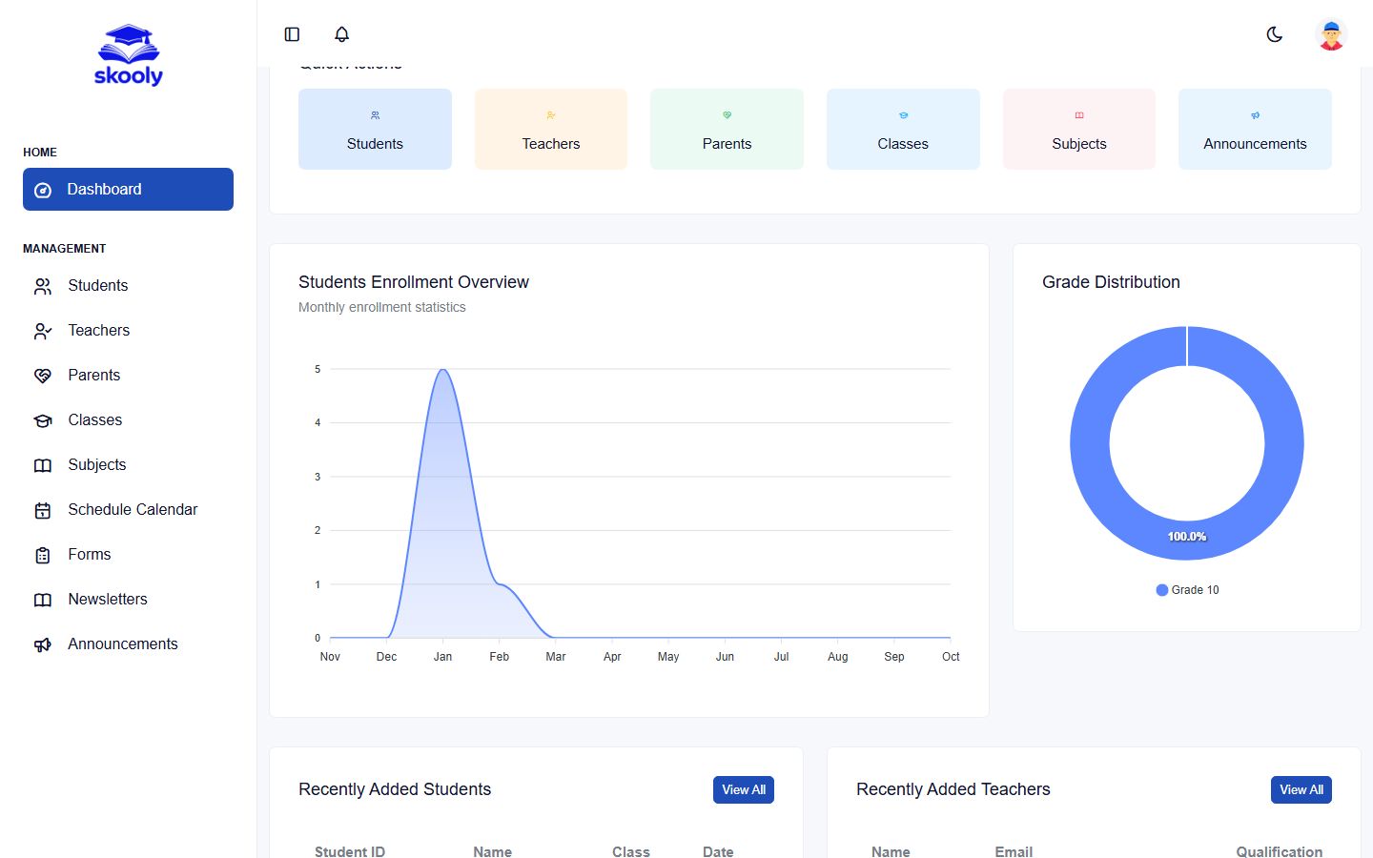The image size is (1373, 858).
Task: Click the Dashboard compass icon
Action: coord(43,190)
